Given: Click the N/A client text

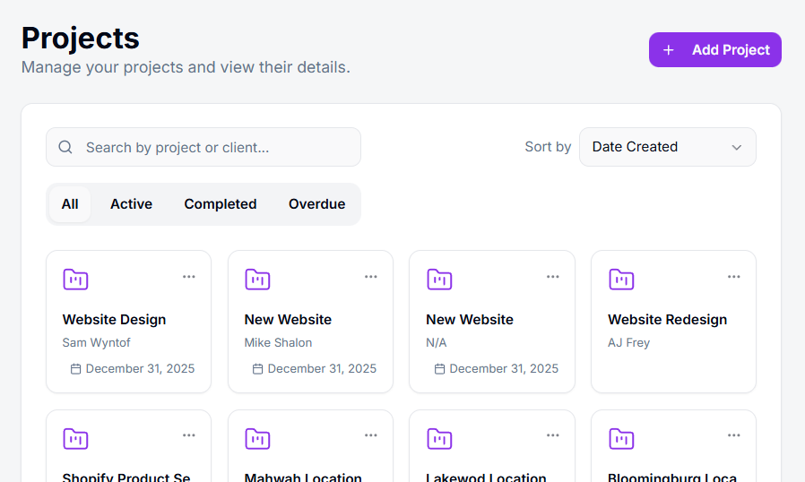Looking at the screenshot, I should click(x=437, y=342).
